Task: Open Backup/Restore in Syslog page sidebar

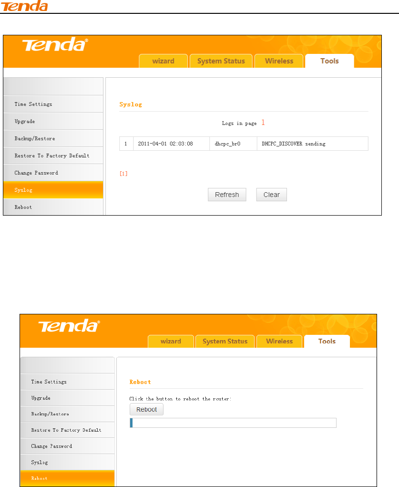Action: [x=53, y=138]
